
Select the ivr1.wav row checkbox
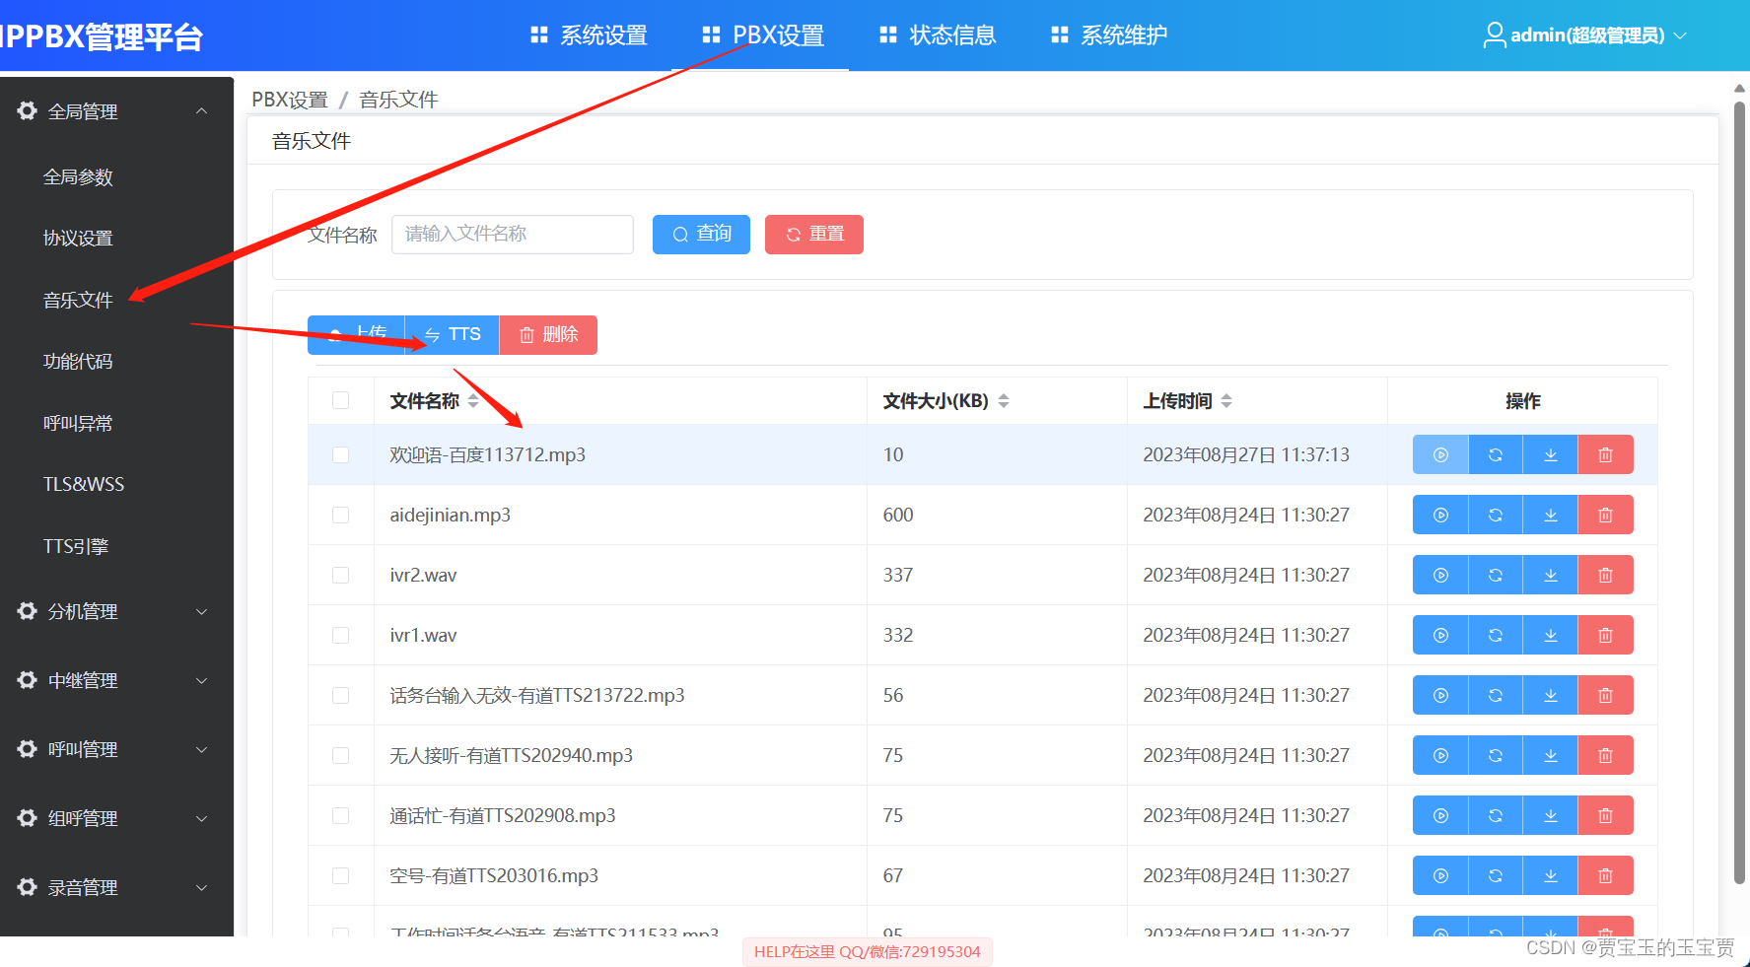click(341, 635)
